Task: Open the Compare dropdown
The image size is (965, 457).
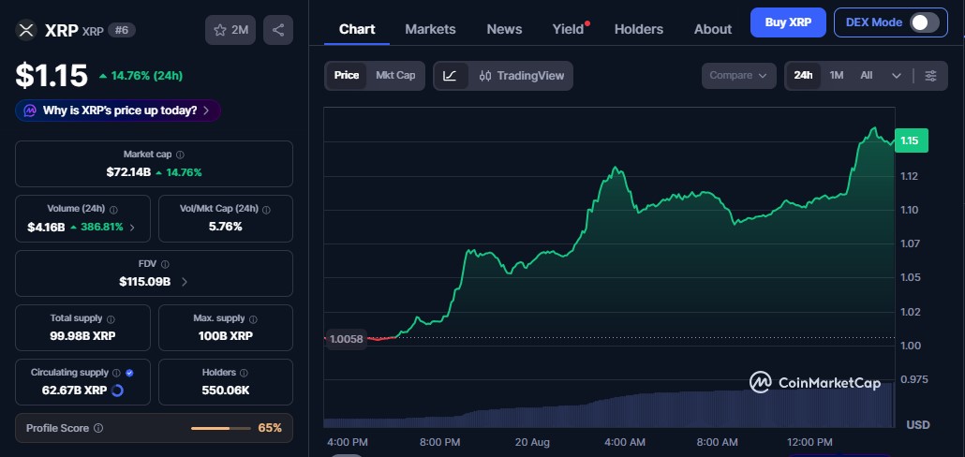Action: point(738,76)
